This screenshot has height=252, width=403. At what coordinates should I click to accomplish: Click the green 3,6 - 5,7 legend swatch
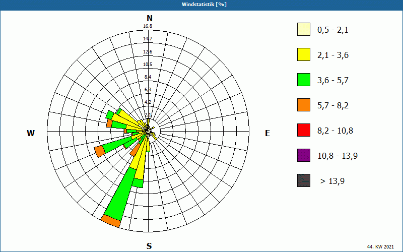[x=304, y=80]
